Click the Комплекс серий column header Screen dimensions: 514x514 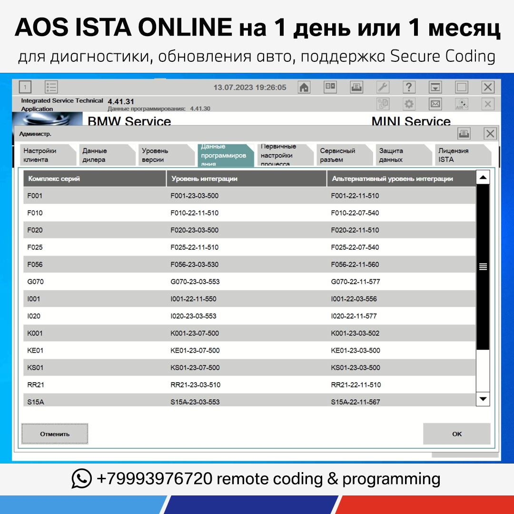coord(94,178)
